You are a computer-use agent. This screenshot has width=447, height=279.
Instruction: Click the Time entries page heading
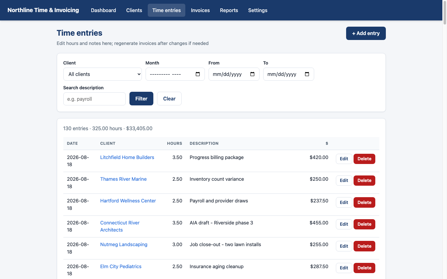tap(79, 33)
